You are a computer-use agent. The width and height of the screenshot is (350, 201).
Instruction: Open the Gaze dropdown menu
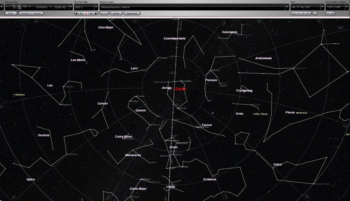[322, 7]
